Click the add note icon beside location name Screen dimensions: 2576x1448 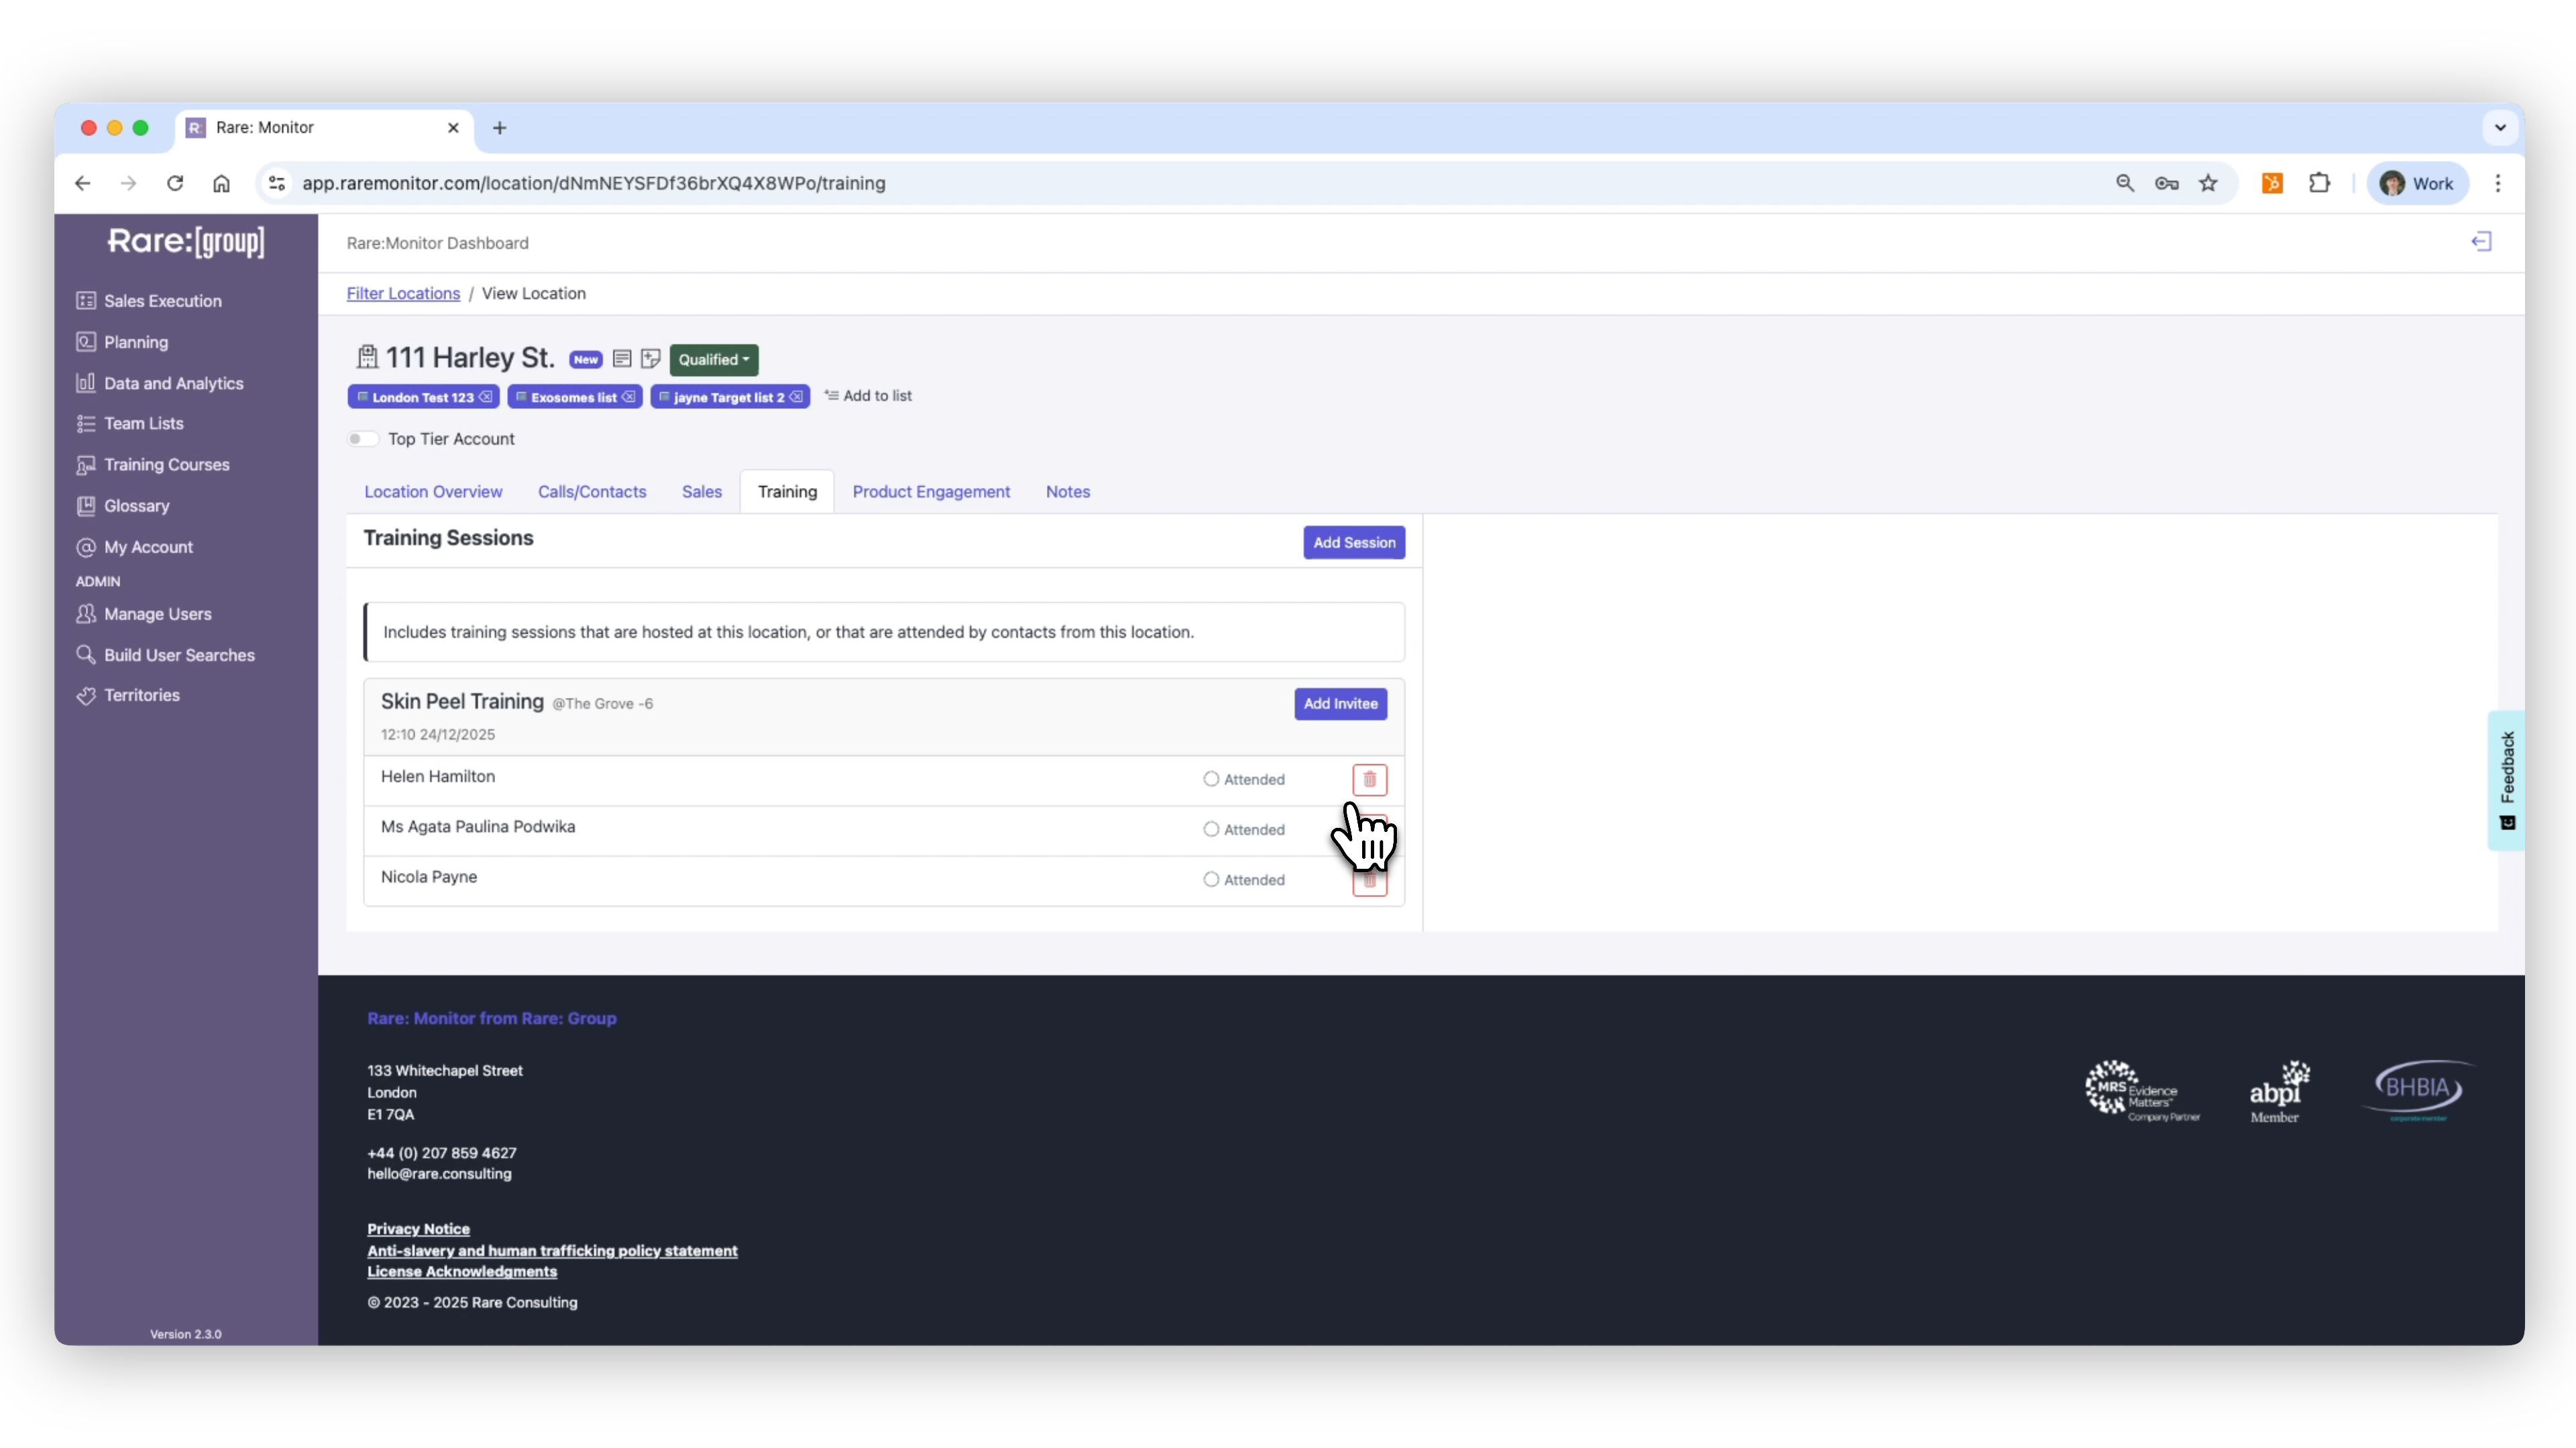click(651, 358)
